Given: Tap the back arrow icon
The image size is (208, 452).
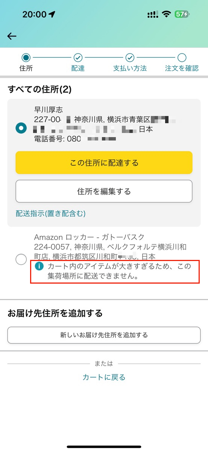Looking at the screenshot, I should point(12,36).
